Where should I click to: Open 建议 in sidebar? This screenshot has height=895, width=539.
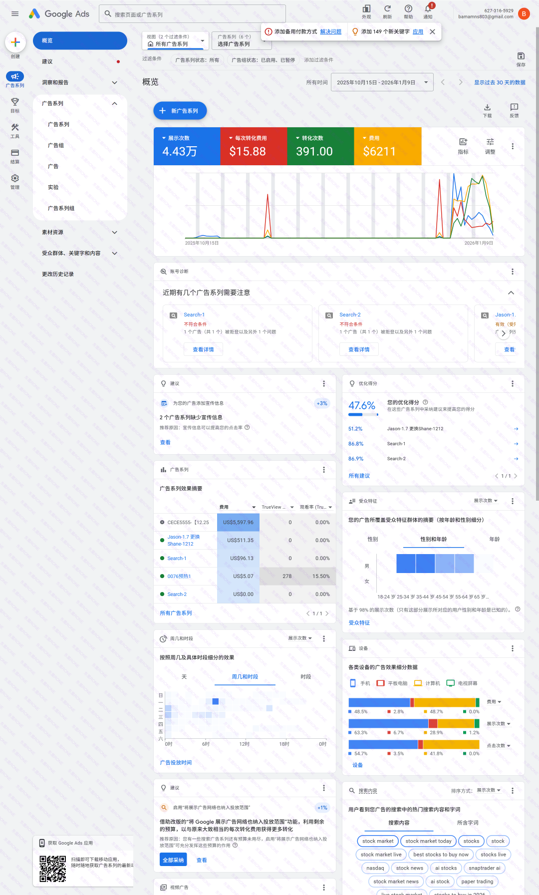80,62
